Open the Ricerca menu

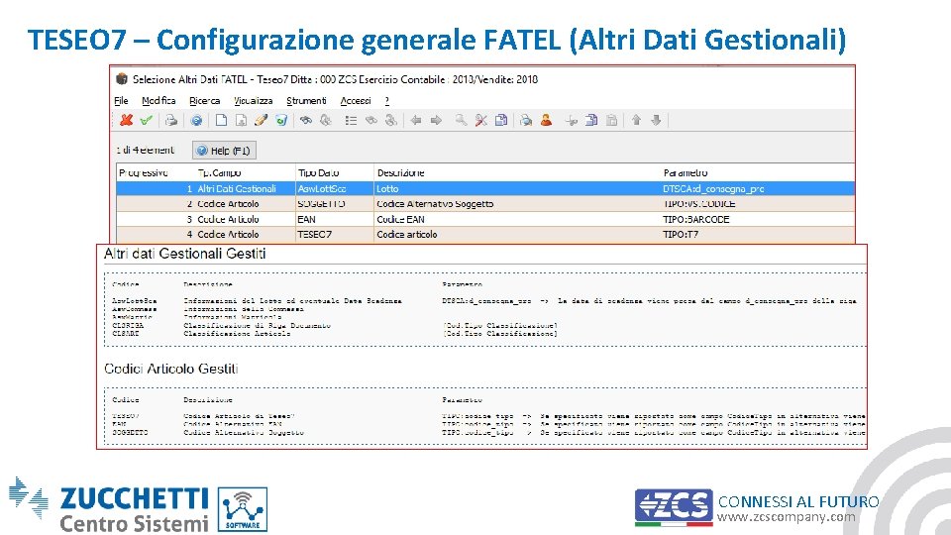point(204,101)
